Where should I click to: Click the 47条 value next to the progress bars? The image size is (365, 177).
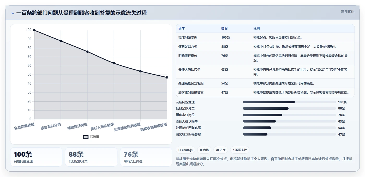342,135
